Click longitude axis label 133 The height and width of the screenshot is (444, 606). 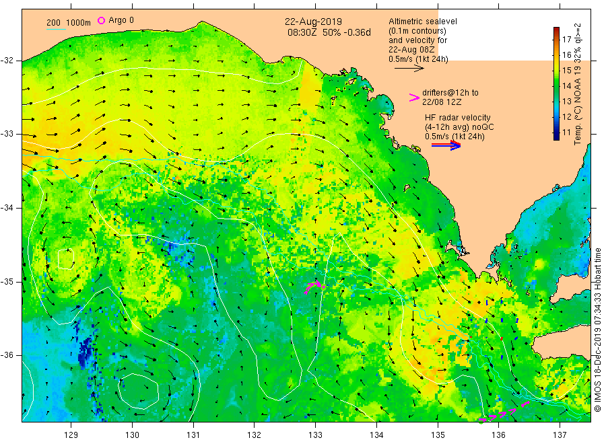click(x=315, y=435)
